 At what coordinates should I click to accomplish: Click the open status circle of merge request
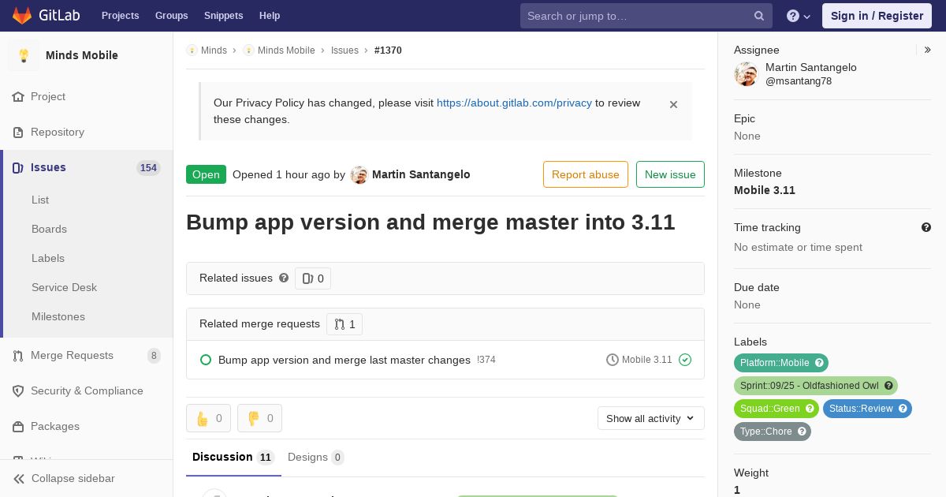(x=206, y=360)
